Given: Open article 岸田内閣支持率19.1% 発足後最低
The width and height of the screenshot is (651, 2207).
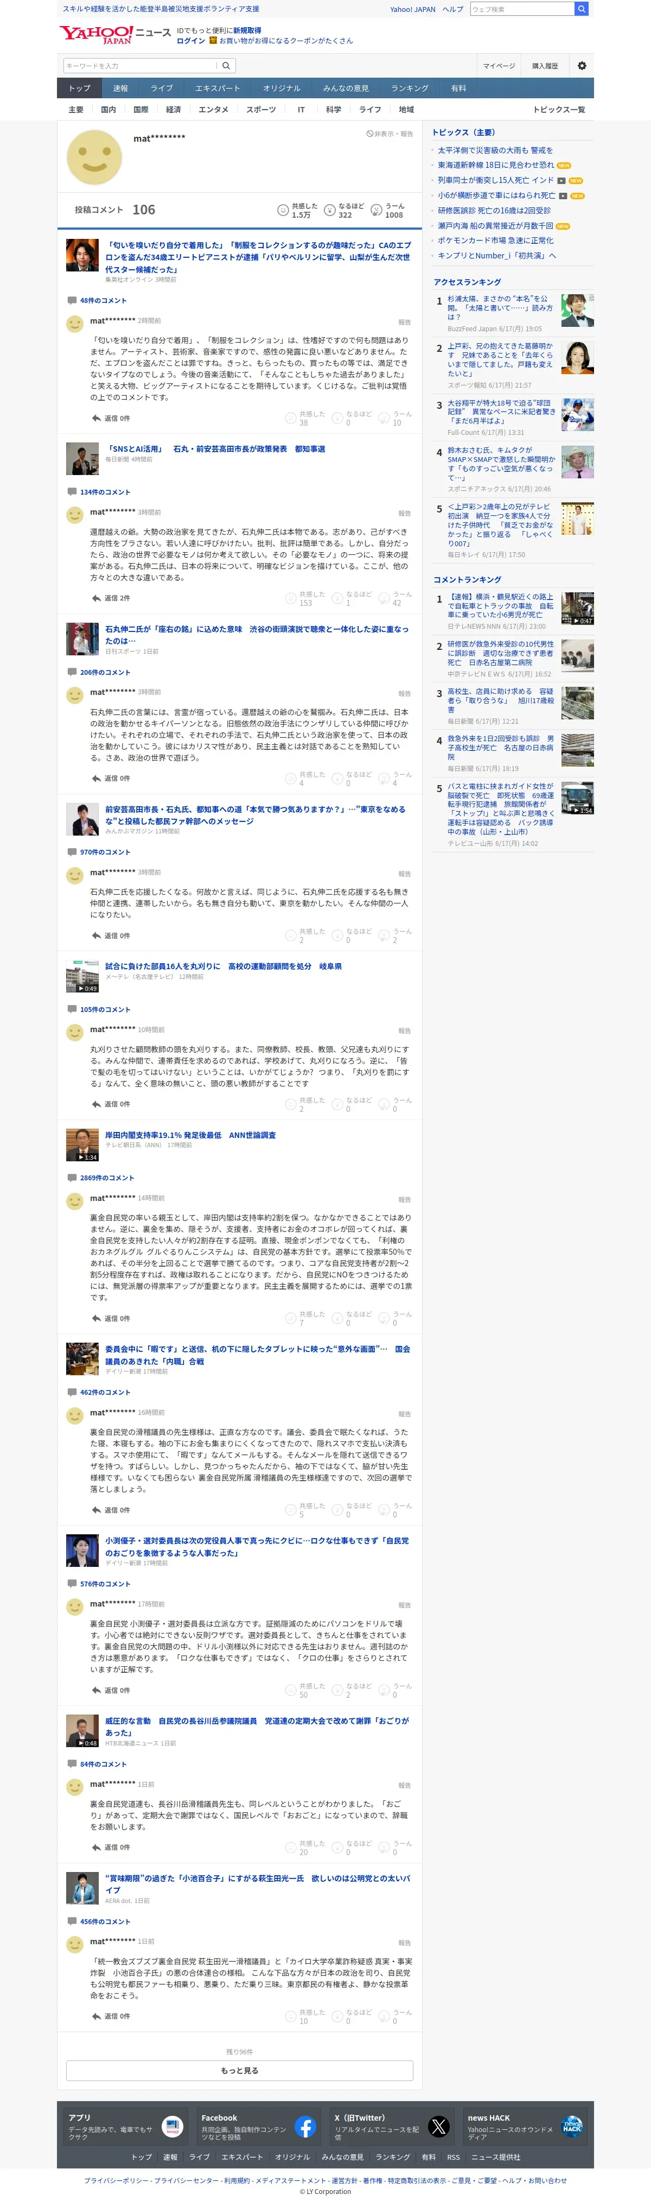Looking at the screenshot, I should pos(190,1135).
